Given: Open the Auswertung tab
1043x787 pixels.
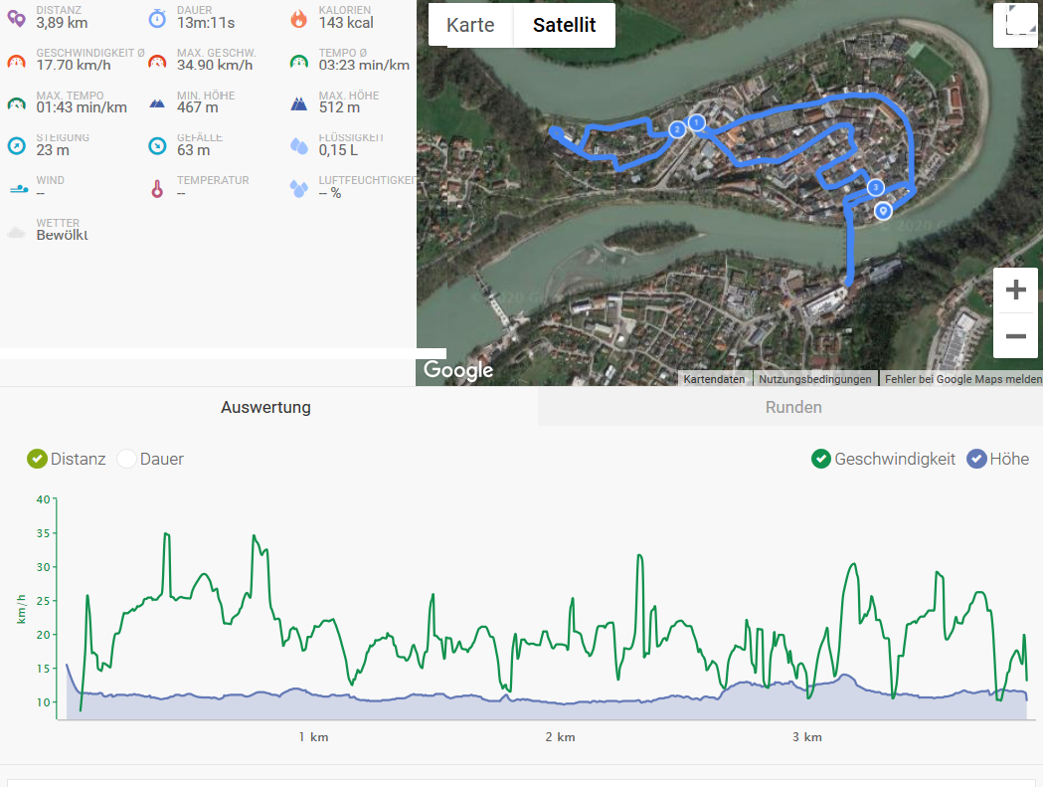Looking at the screenshot, I should [266, 407].
